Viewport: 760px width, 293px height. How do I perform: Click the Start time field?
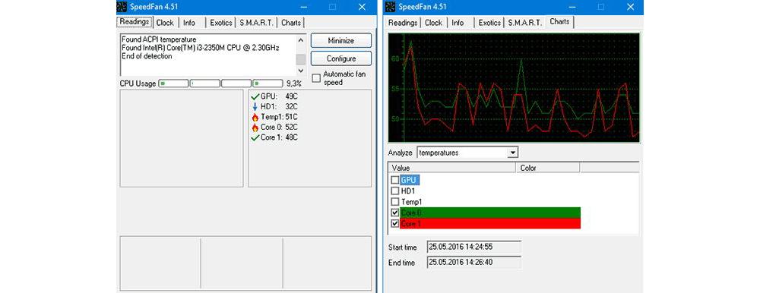pyautogui.click(x=474, y=247)
